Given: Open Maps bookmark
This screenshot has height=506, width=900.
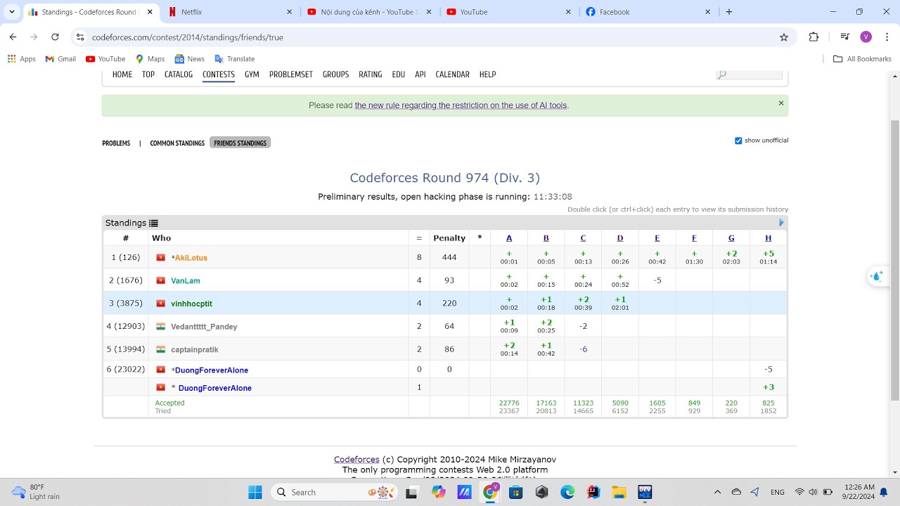Looking at the screenshot, I should [150, 59].
